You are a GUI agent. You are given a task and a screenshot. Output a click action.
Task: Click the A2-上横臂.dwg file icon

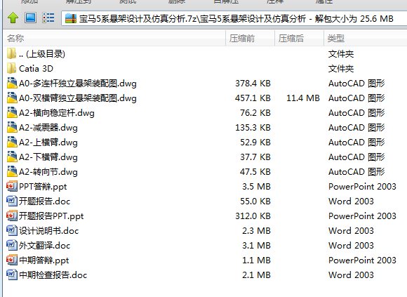12,142
